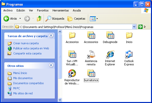Open the Sun xVM VirtualBox folder icon
This screenshot has height=103, width=152.
[72, 54]
